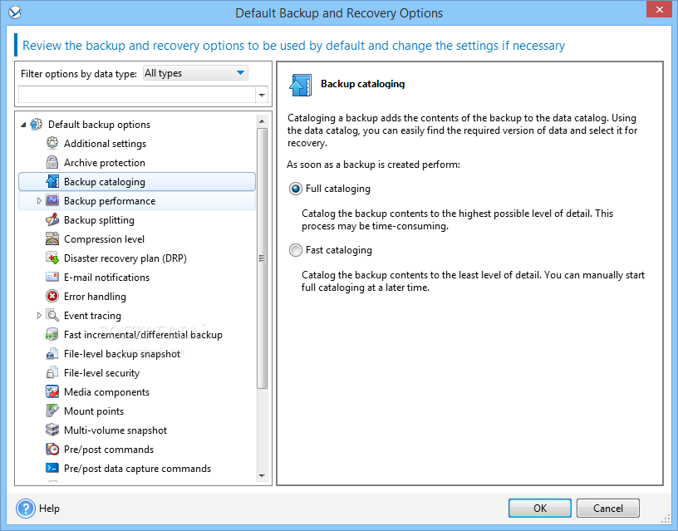Select Fast incremental/differential backup text
This screenshot has width=678, height=531.
coord(143,335)
